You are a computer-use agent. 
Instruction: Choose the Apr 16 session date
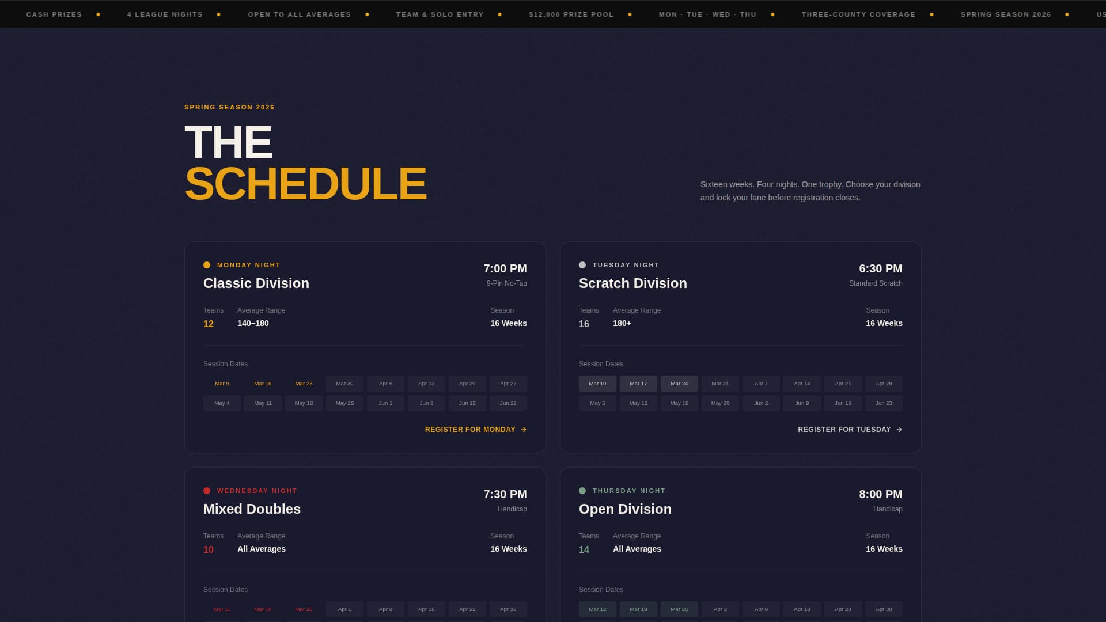[x=802, y=609]
